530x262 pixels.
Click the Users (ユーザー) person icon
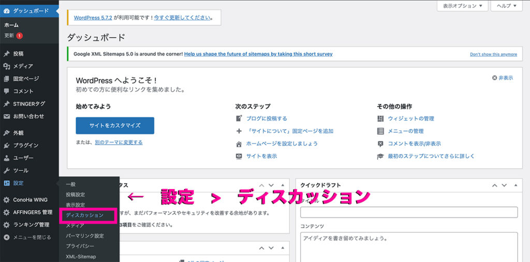pos(6,158)
